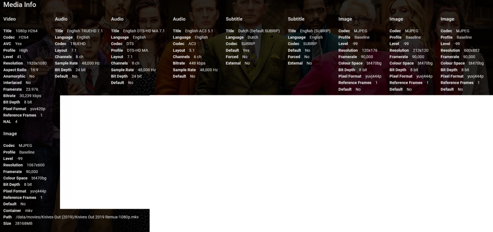The height and width of the screenshot is (232, 493).
Task: Click "External" label under English (SUBRIP) subtitle
Action: [295, 63]
